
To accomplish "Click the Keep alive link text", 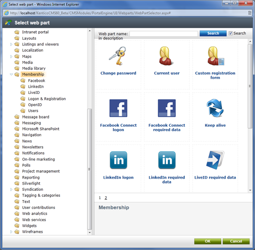I will pyautogui.click(x=215, y=125).
